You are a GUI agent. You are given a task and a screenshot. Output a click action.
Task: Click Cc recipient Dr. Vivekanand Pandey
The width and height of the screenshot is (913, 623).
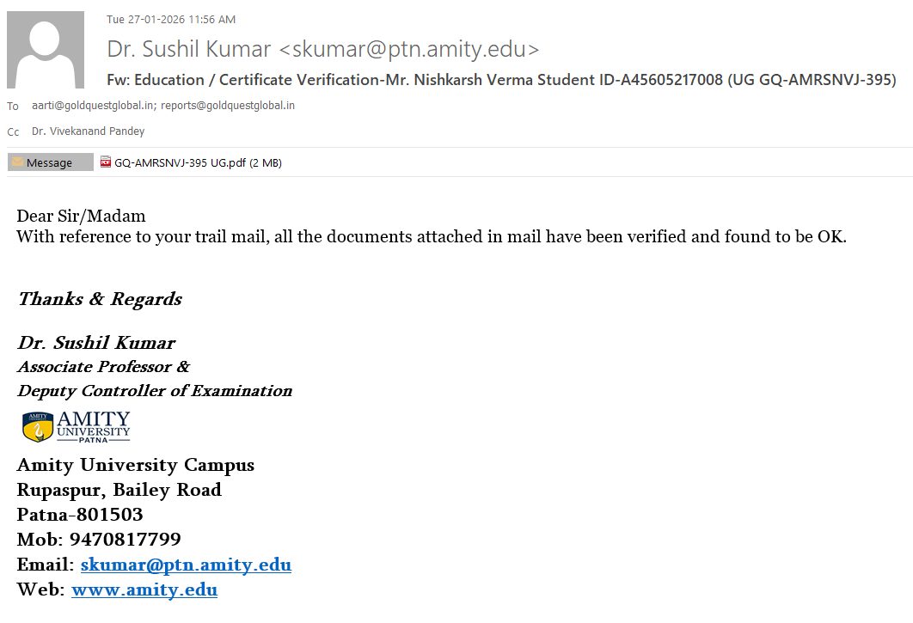[x=88, y=131]
